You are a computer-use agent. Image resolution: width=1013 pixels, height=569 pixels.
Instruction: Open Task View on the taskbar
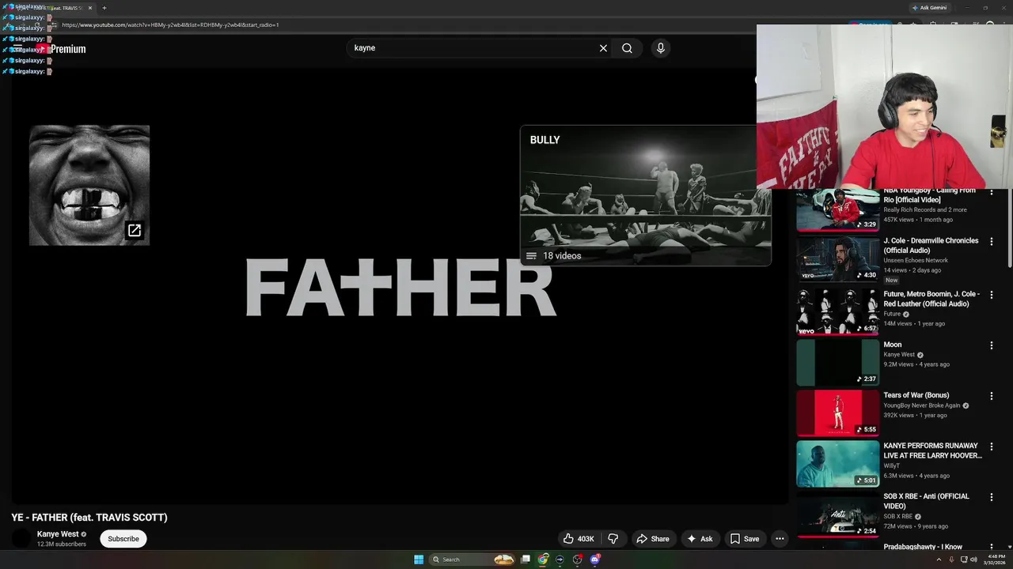point(525,560)
